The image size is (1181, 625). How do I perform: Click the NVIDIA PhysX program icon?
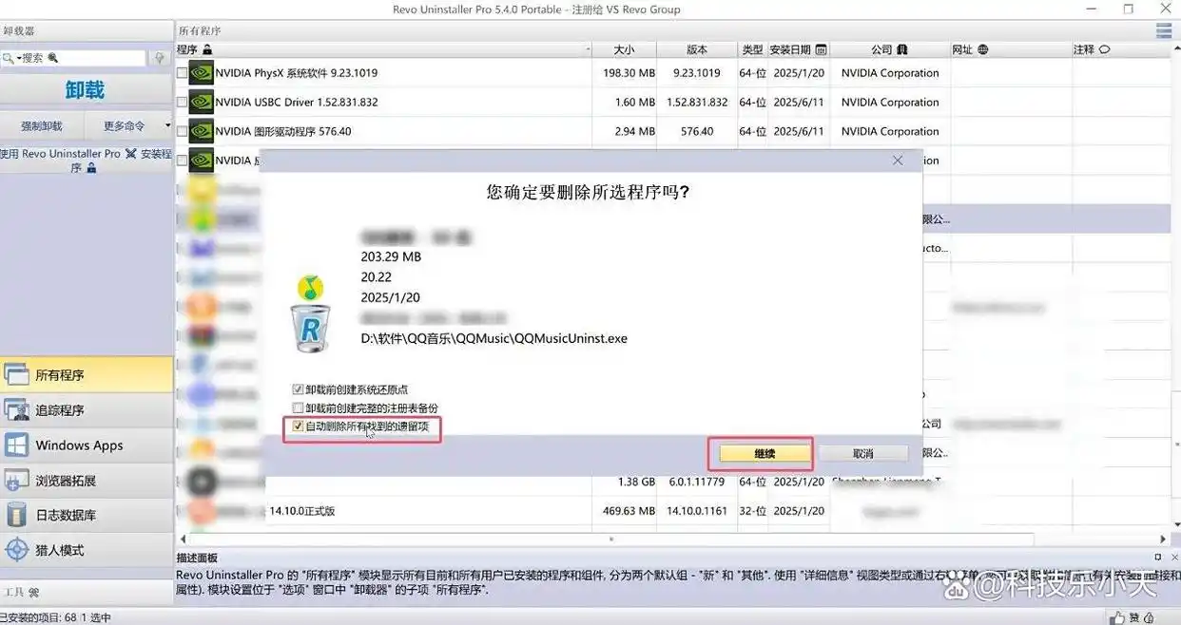(x=201, y=73)
